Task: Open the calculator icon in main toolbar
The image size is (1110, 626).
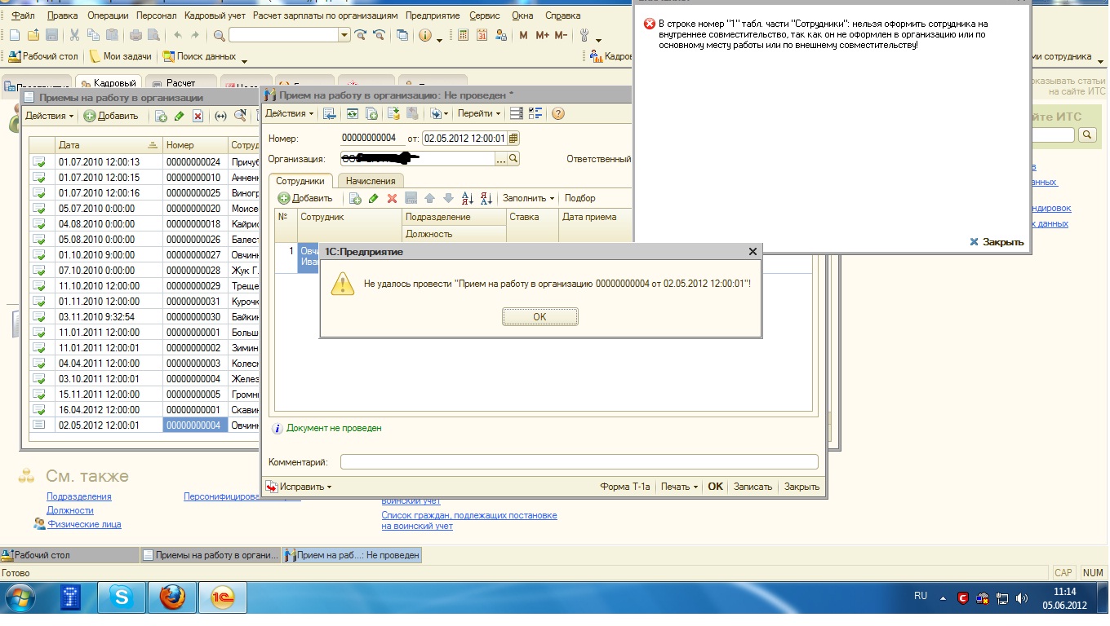Action: point(464,35)
